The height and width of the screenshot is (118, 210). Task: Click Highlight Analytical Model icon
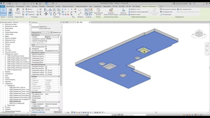(111, 10)
